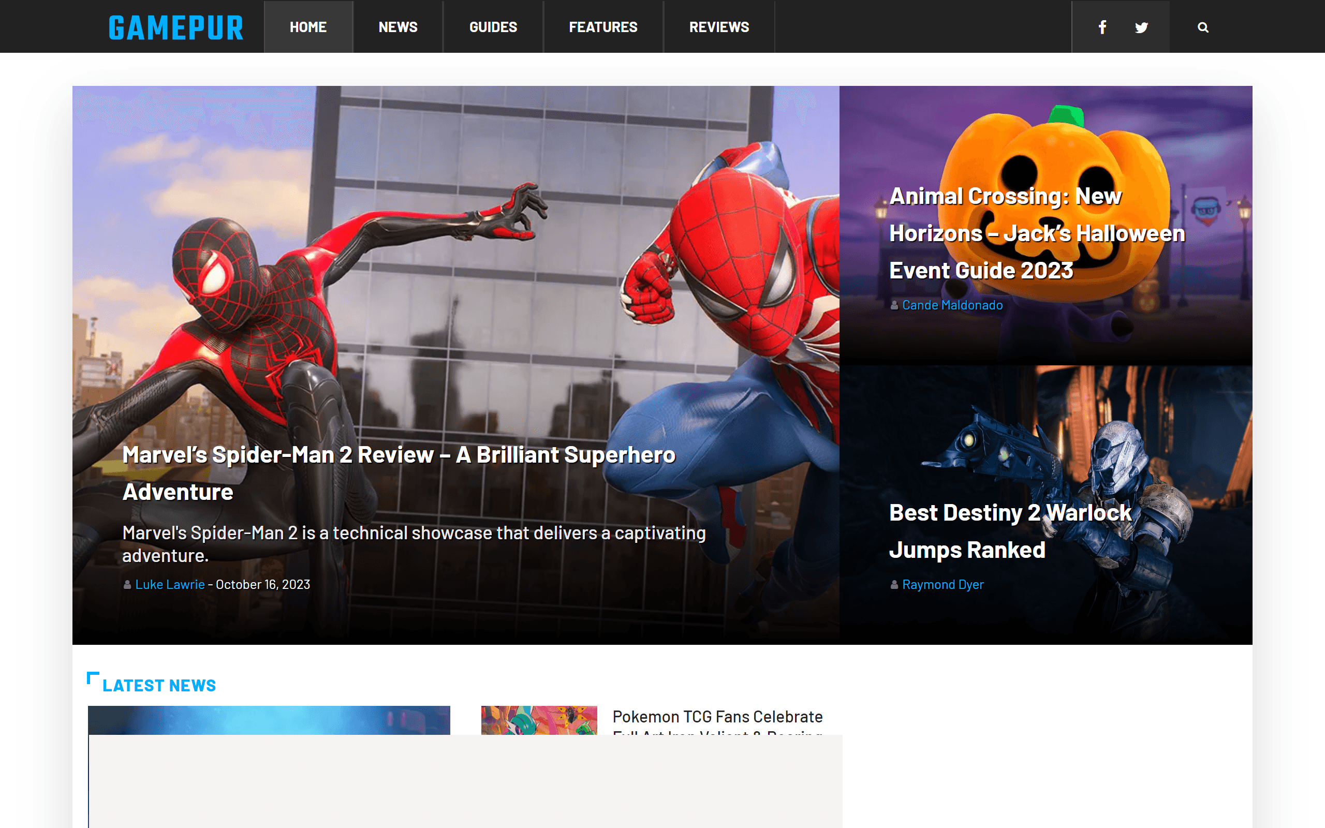The image size is (1325, 828).
Task: Open Gamepur's Facebook page via header icon
Action: (1102, 26)
